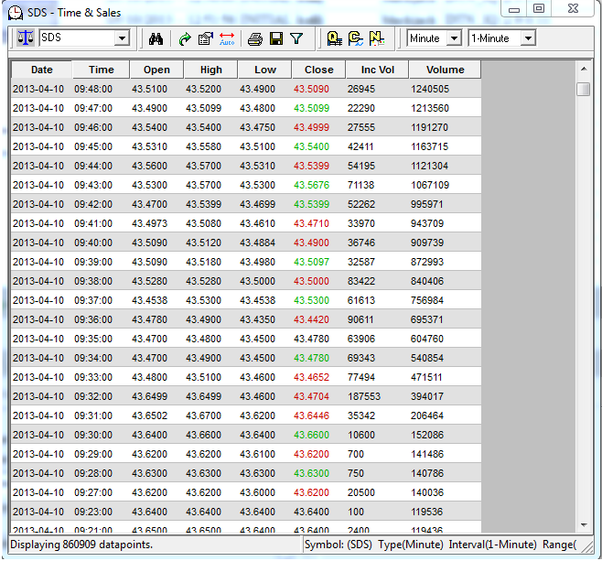Select the 09:23:00 time cell
This screenshot has height=561, width=602.
pyautogui.click(x=93, y=512)
